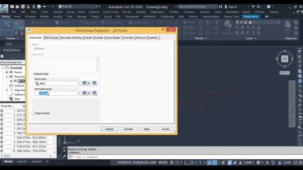The image size is (303, 170).
Task: Click the Apply button
Action: pyautogui.click(x=147, y=129)
